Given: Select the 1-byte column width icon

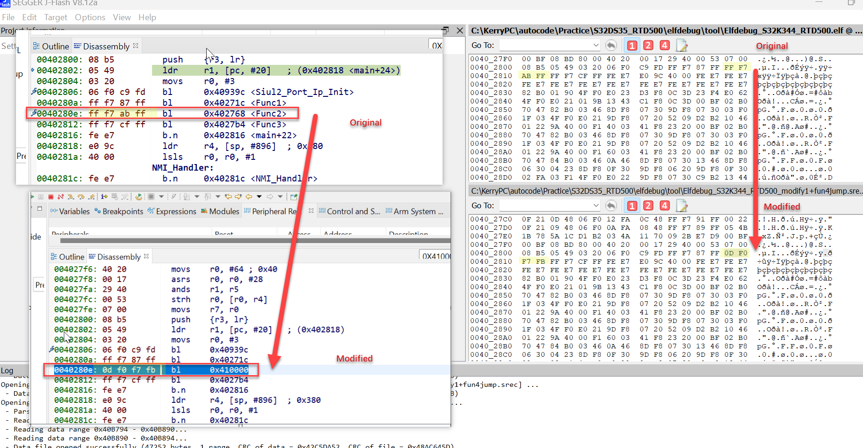Looking at the screenshot, I should click(x=632, y=45).
